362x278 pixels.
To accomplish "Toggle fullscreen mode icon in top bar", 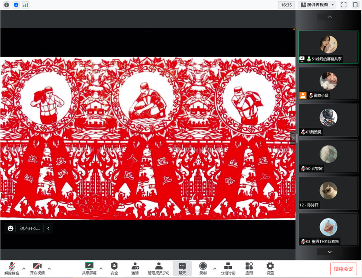I will click(344, 5).
